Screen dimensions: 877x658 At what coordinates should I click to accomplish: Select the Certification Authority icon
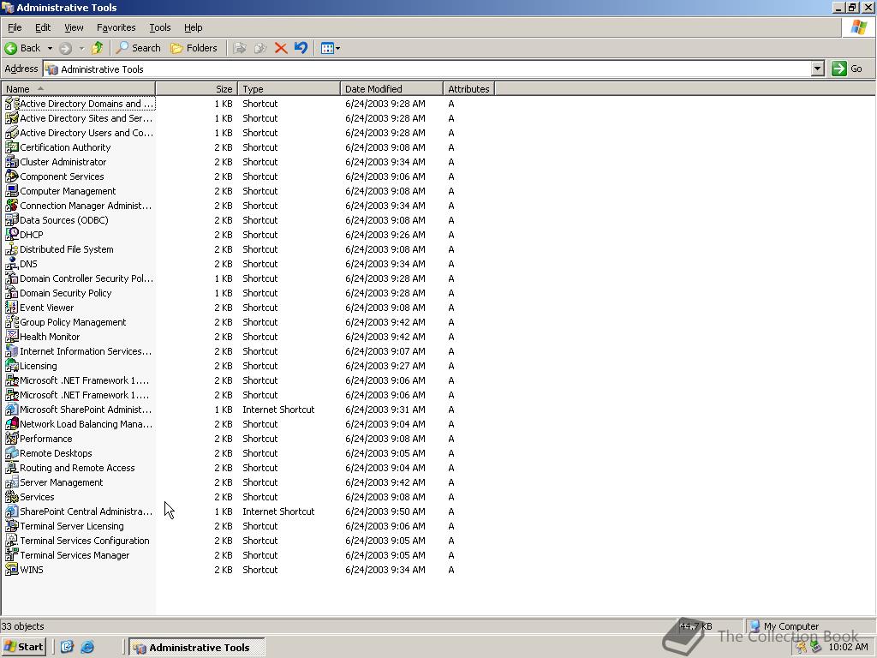coord(12,147)
